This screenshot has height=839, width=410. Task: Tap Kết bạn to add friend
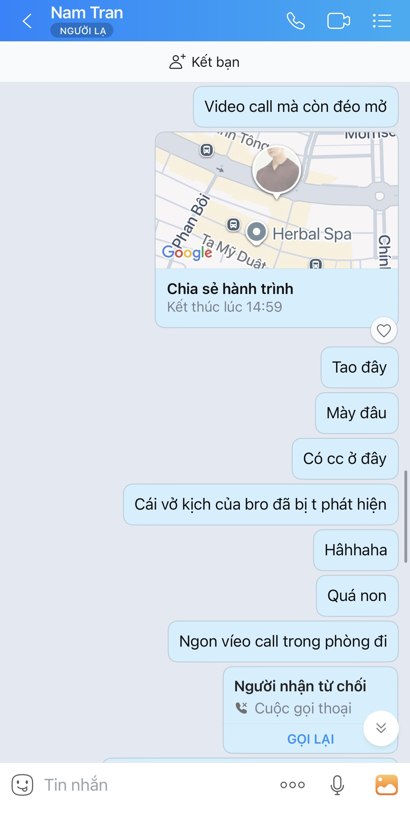pos(205,62)
